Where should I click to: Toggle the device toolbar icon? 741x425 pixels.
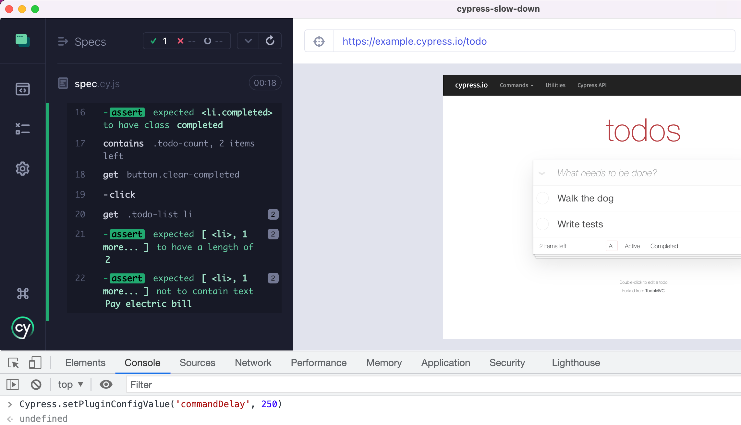pyautogui.click(x=35, y=363)
